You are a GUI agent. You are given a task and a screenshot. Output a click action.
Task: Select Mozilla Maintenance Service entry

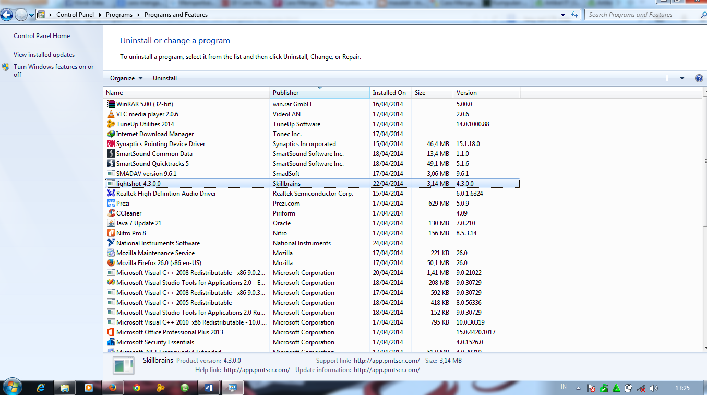[312, 253]
